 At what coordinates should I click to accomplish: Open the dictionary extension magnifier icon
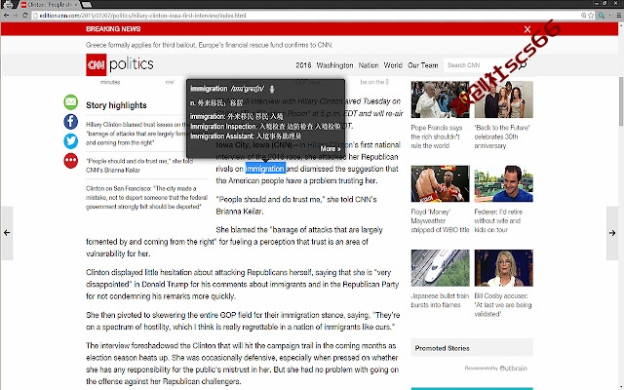coord(602,16)
